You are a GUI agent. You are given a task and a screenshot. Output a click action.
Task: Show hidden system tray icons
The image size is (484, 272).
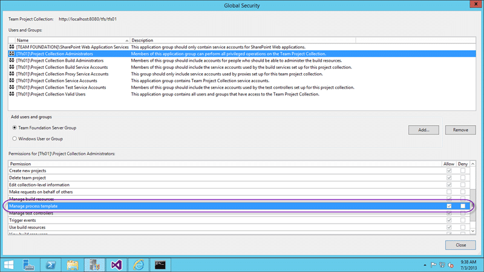[x=425, y=265]
